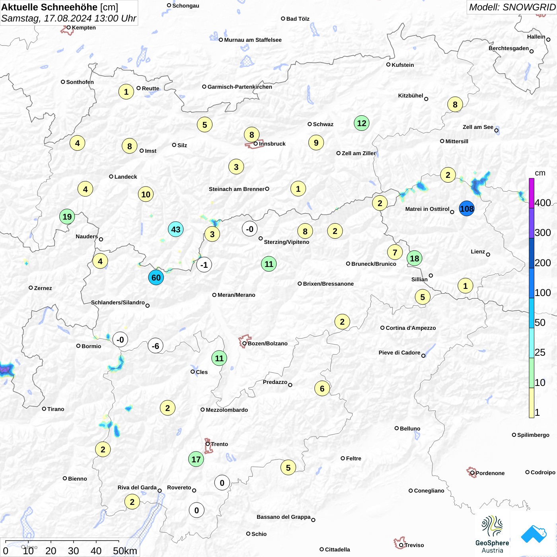The height and width of the screenshot is (557, 557).
Task: Click the Bassano del Grappa label
Action: pyautogui.click(x=284, y=517)
